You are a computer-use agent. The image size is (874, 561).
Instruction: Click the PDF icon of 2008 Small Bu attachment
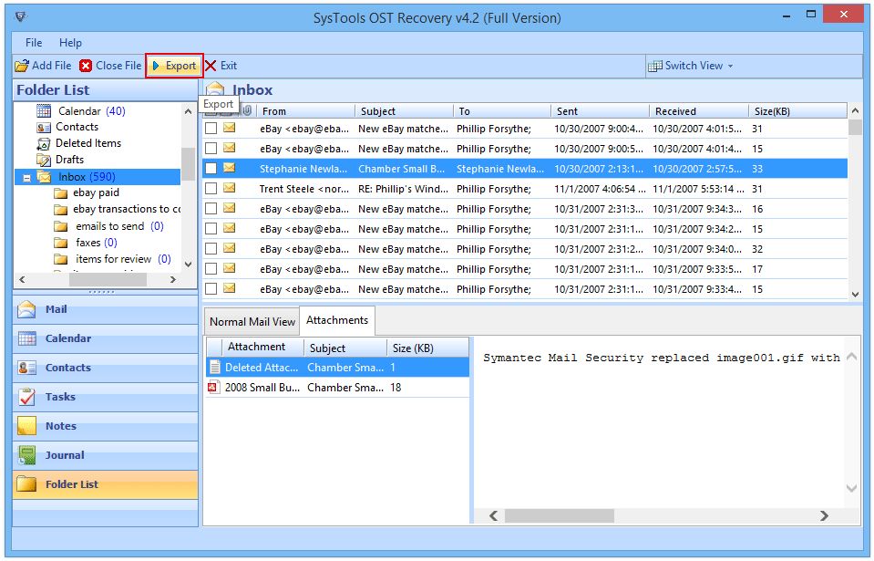tap(213, 387)
